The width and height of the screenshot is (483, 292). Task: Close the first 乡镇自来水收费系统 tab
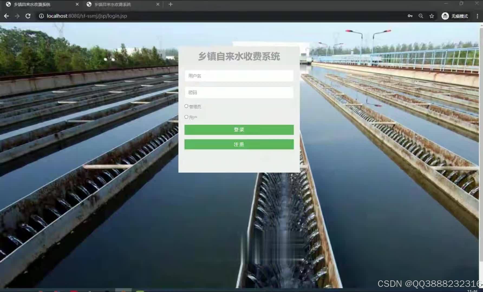click(x=77, y=4)
